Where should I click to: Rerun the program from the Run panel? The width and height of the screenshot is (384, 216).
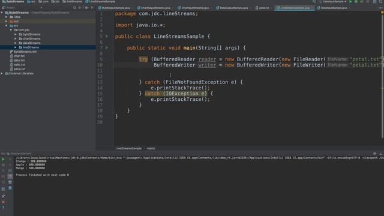tap(3, 160)
